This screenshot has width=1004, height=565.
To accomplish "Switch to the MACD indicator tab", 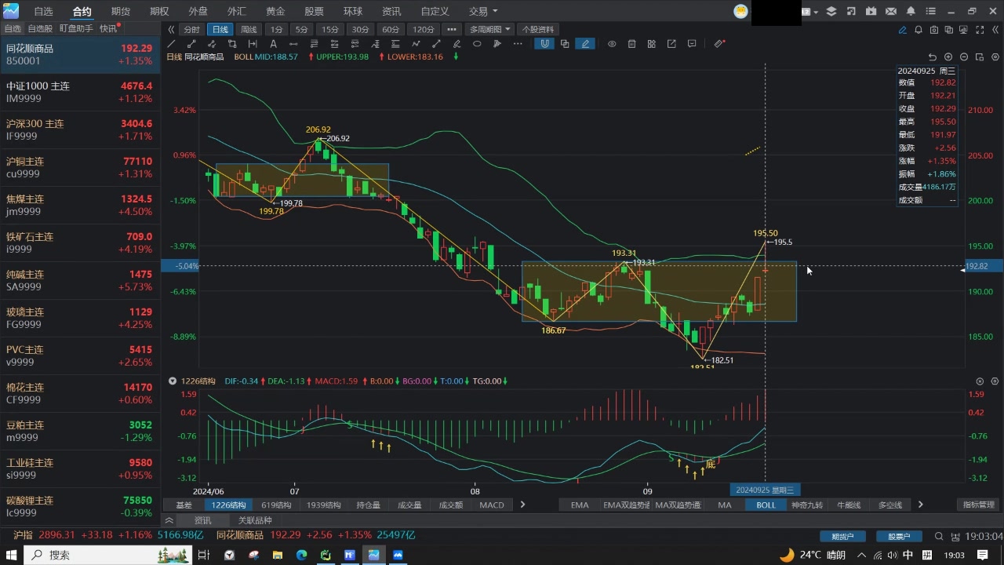I will point(492,505).
